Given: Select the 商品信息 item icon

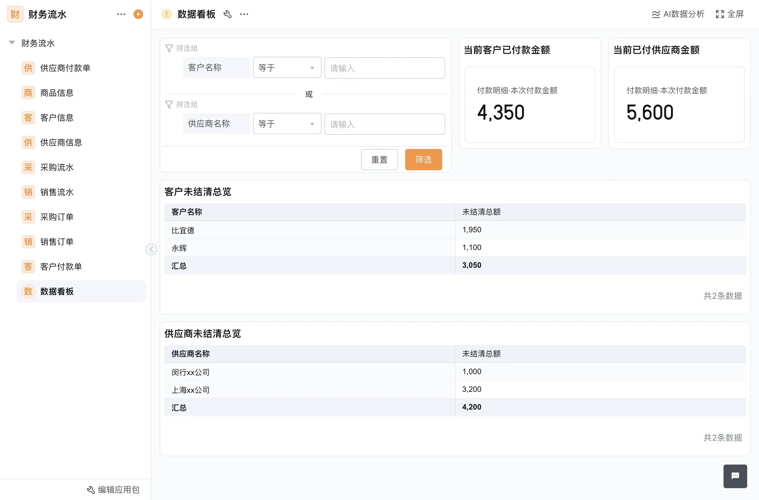Looking at the screenshot, I should point(28,92).
